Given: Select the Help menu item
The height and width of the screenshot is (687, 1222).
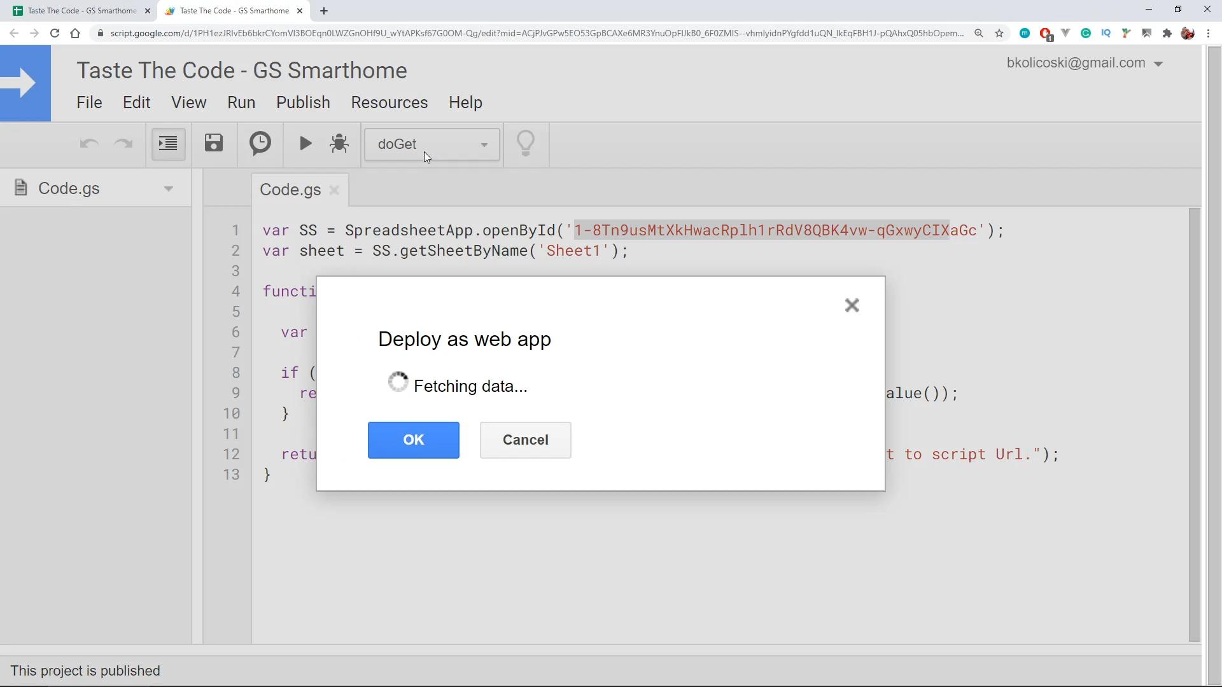Looking at the screenshot, I should (466, 102).
